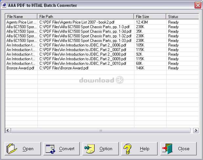
Task: Close the window with red X
Action: [x=197, y=5]
